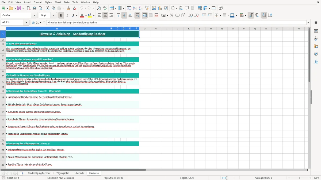The image size is (321, 180).
Task: Click Increase Indent icon
Action: [204, 15]
